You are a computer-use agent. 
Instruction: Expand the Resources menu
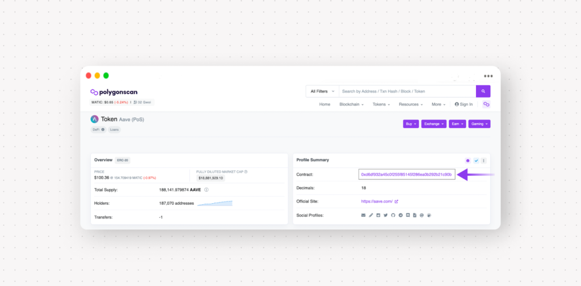tap(411, 104)
